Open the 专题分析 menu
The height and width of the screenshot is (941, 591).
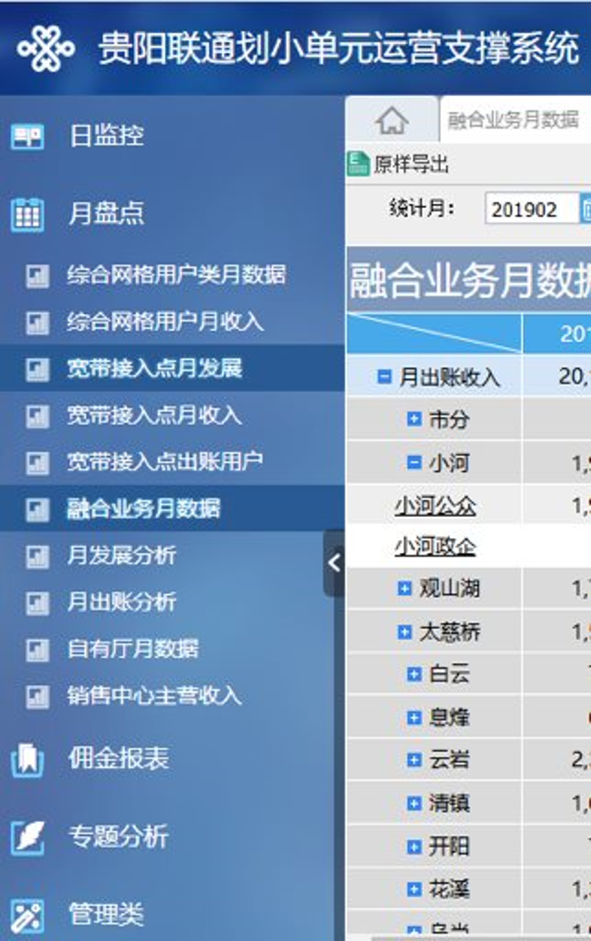pyautogui.click(x=118, y=837)
